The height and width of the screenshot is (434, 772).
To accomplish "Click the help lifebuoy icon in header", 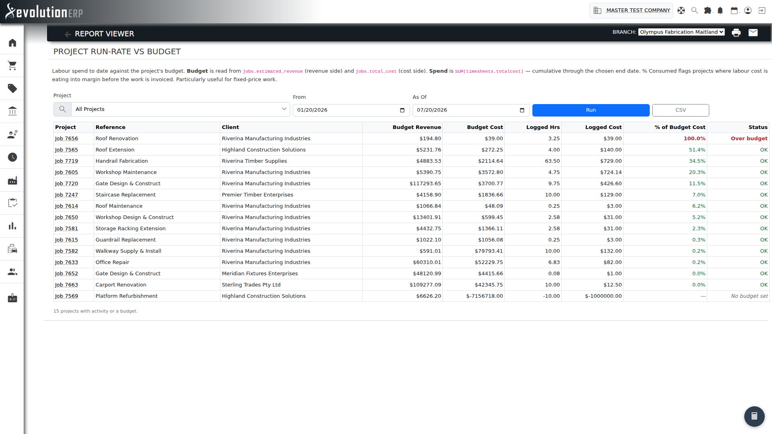I will pyautogui.click(x=681, y=10).
